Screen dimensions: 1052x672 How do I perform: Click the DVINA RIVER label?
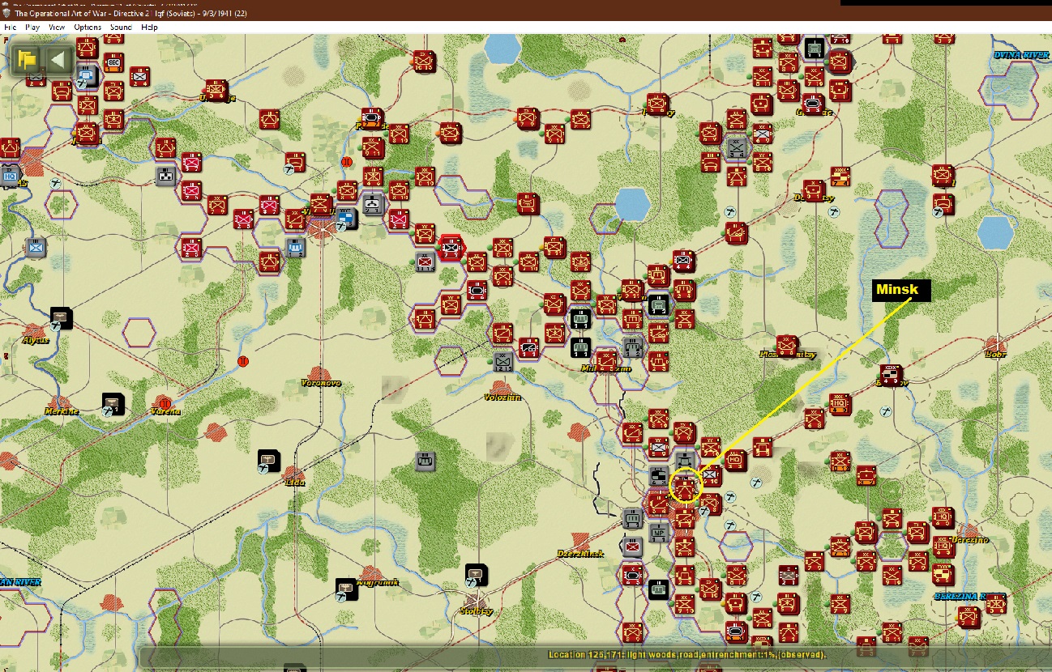[x=1021, y=54]
